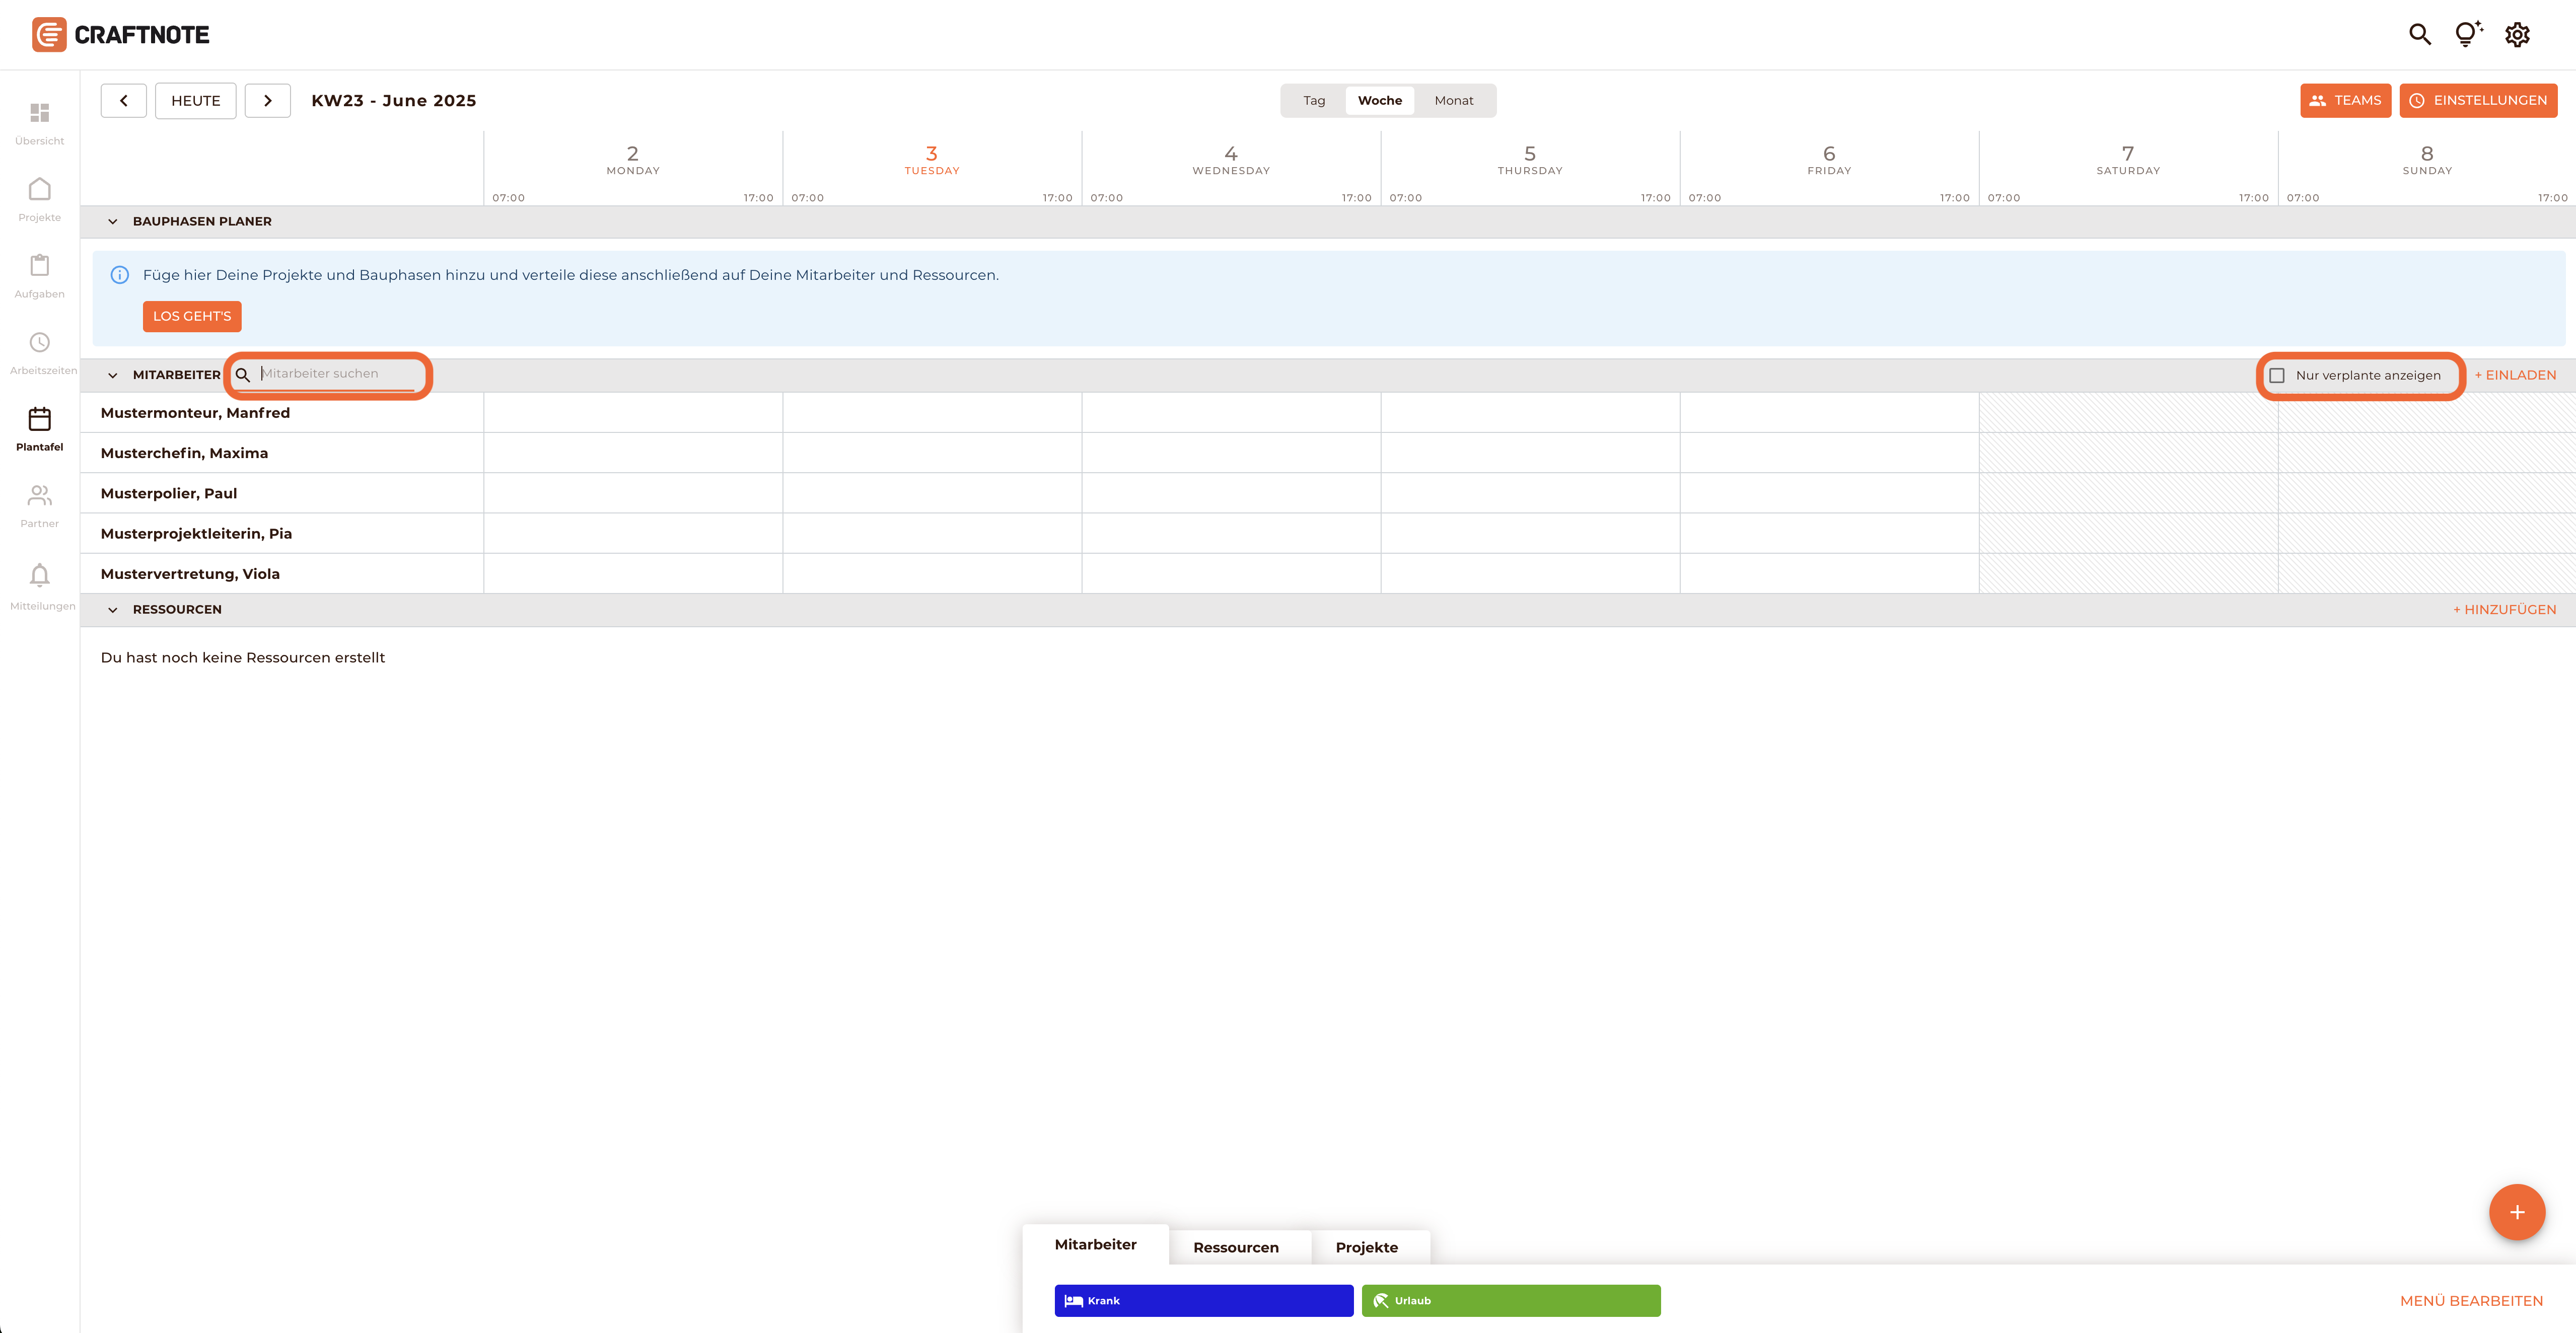
Task: Click the LOS GEHT'S button
Action: pos(192,317)
